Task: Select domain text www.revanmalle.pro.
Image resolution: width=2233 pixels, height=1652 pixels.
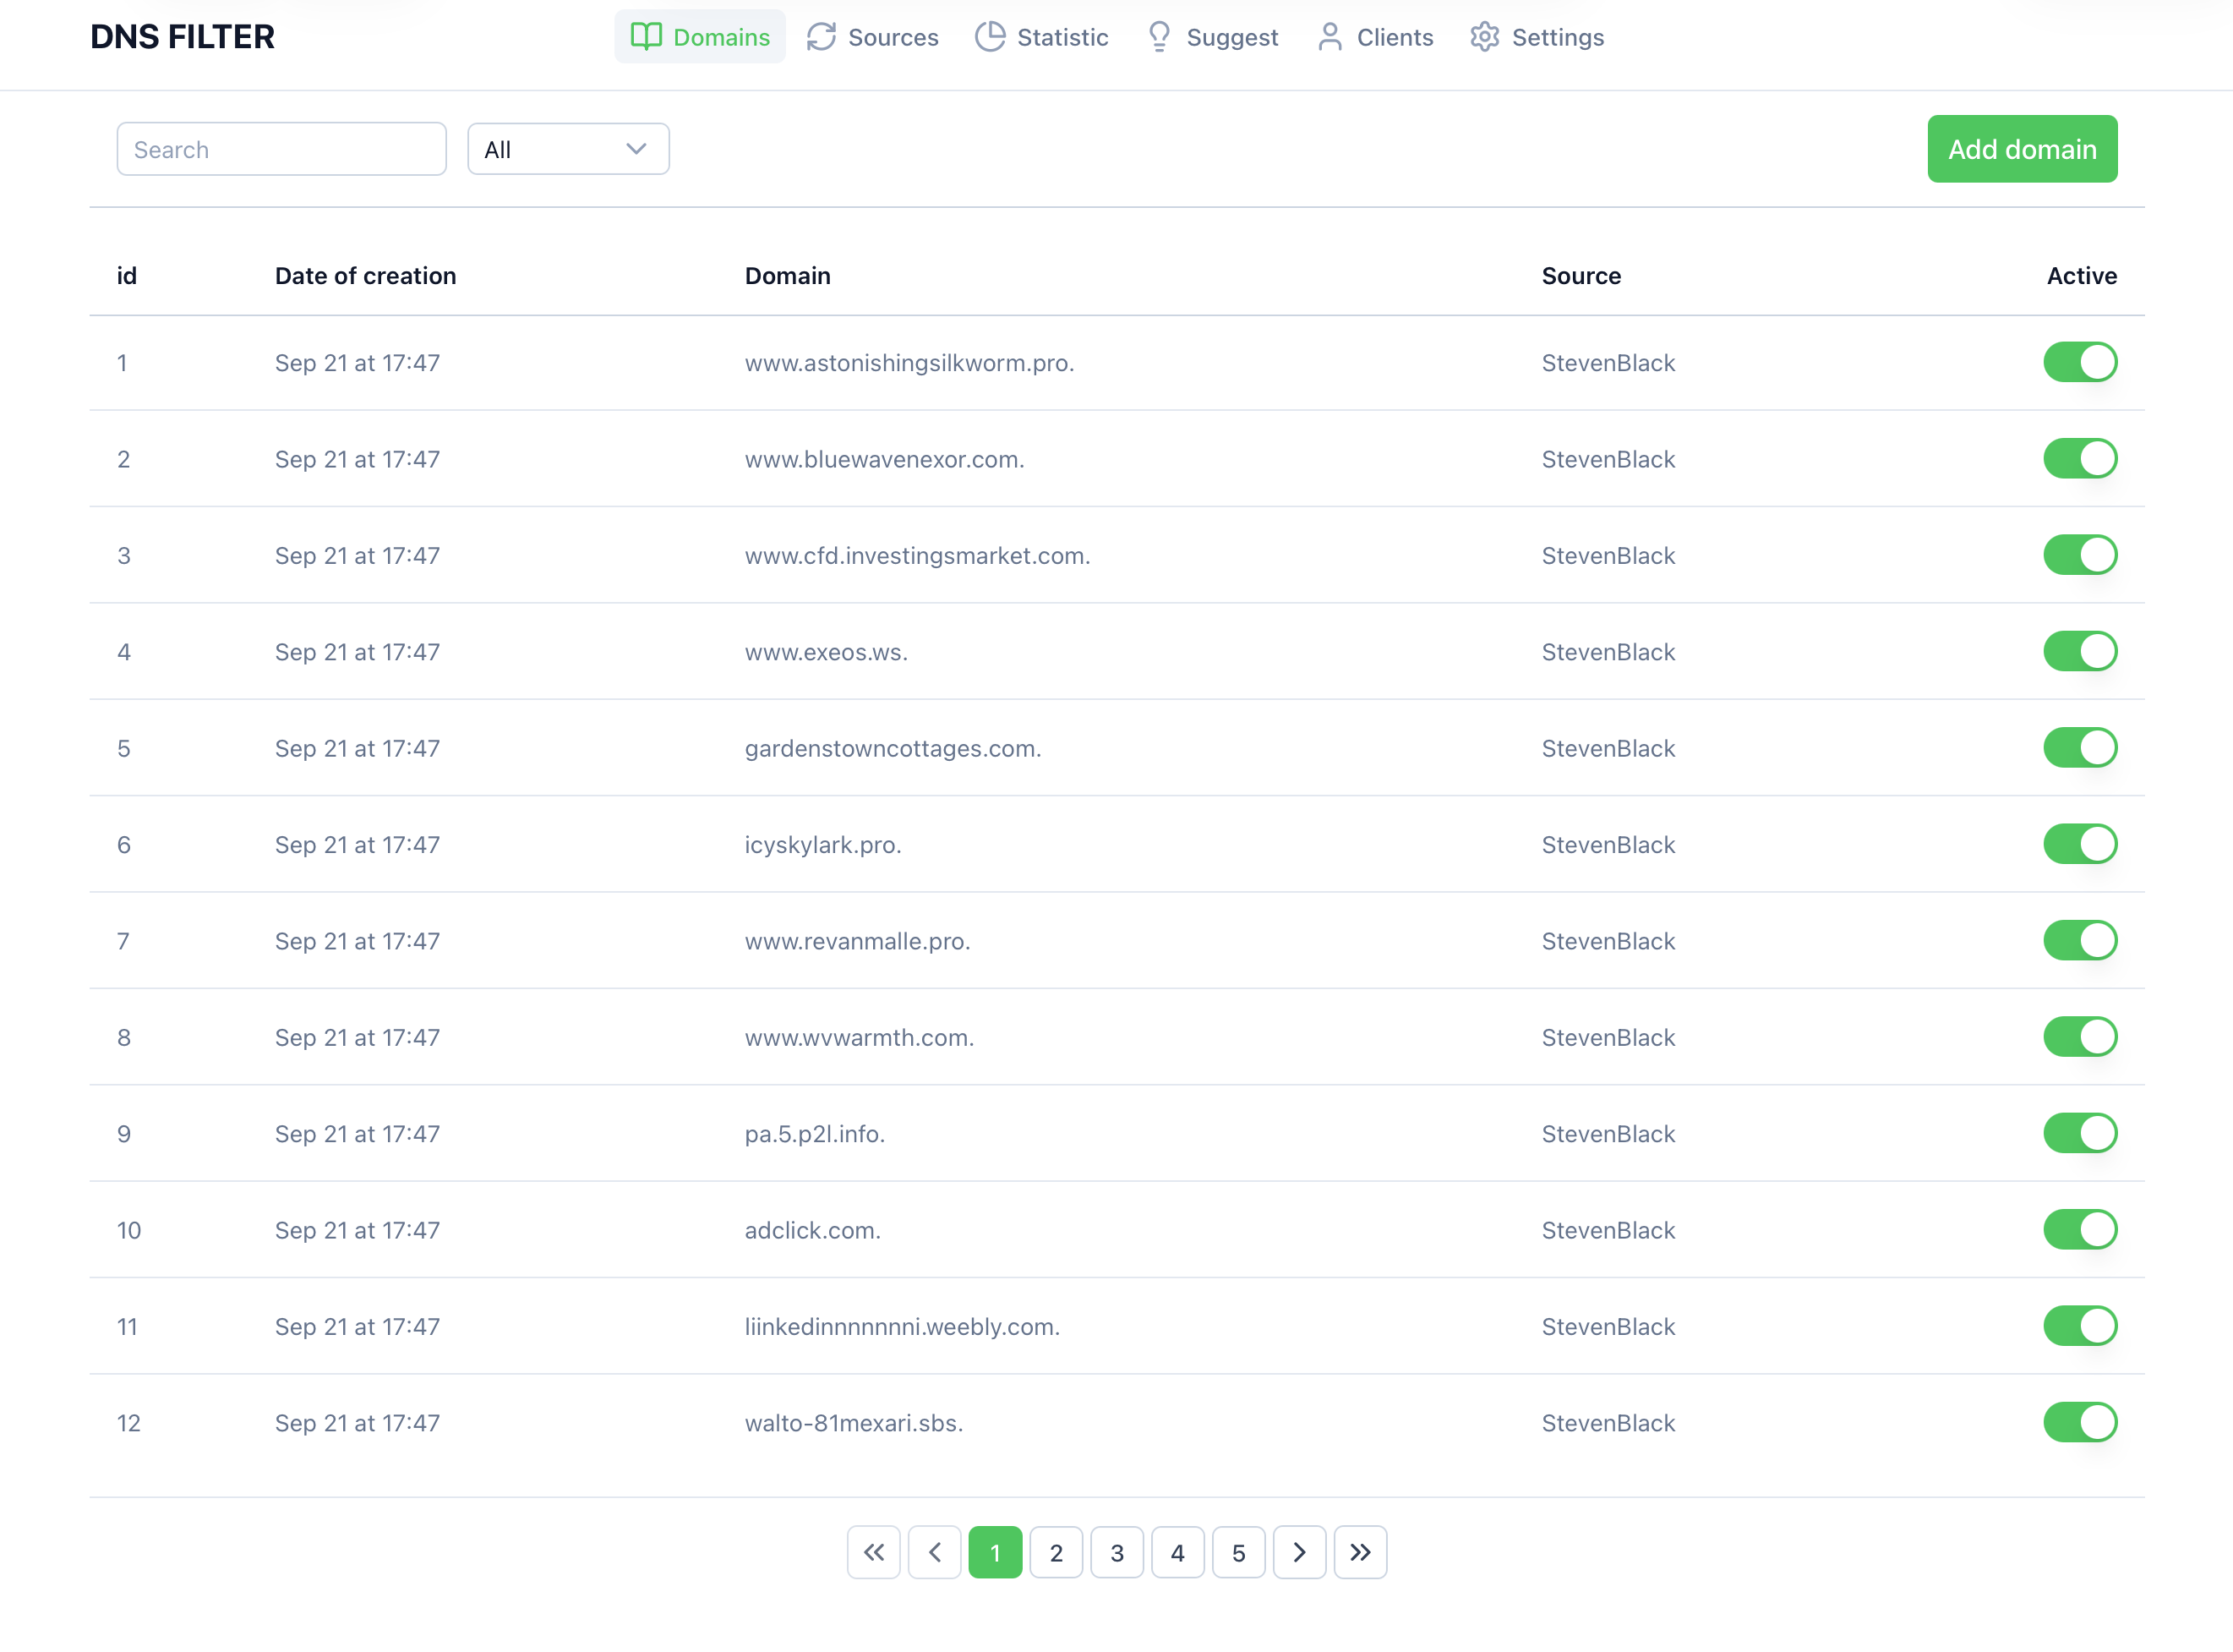Action: coord(858,941)
